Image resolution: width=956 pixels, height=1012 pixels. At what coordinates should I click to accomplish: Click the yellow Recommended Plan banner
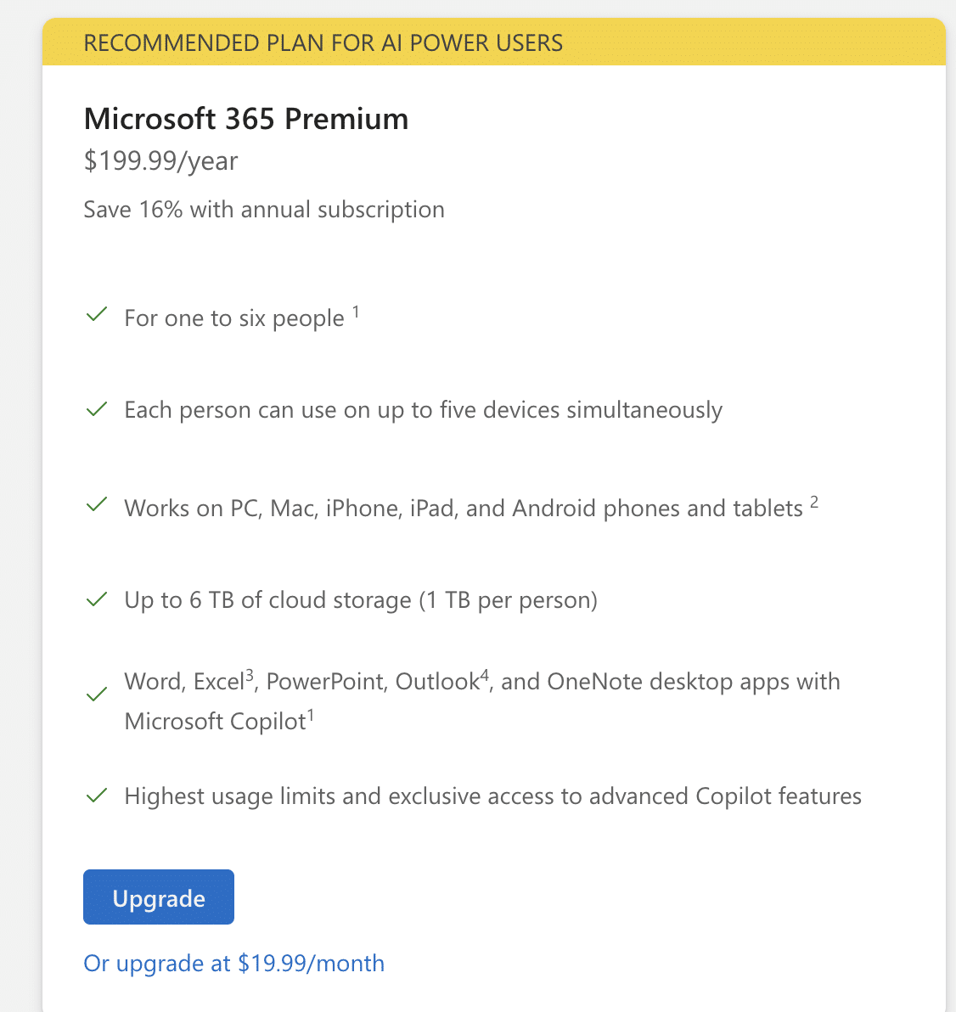(x=493, y=42)
